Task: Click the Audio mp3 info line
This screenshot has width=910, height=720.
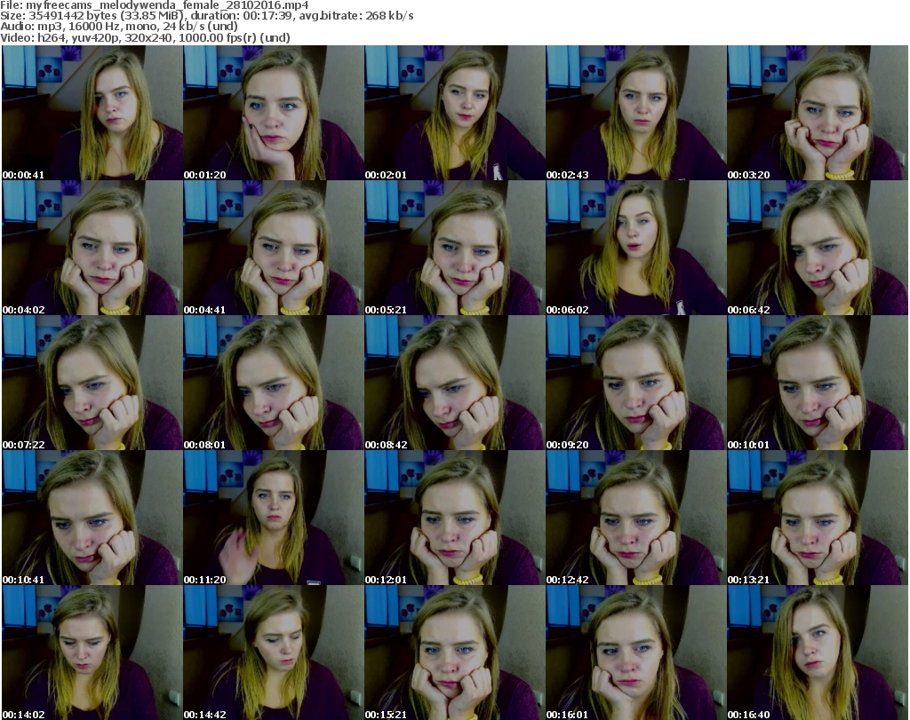Action: pos(119,27)
